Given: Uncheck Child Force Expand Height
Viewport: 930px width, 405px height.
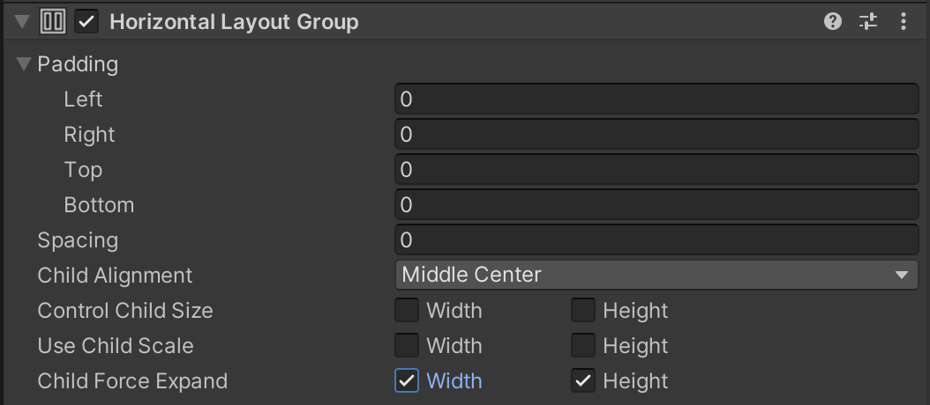Looking at the screenshot, I should tap(583, 380).
